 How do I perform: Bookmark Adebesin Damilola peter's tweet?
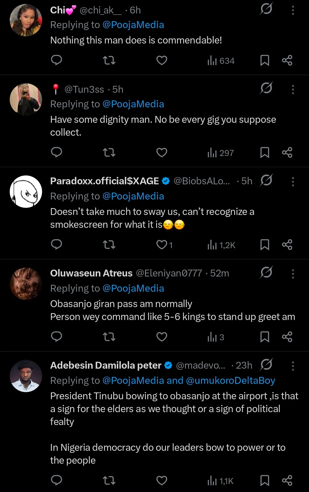pyautogui.click(x=265, y=481)
